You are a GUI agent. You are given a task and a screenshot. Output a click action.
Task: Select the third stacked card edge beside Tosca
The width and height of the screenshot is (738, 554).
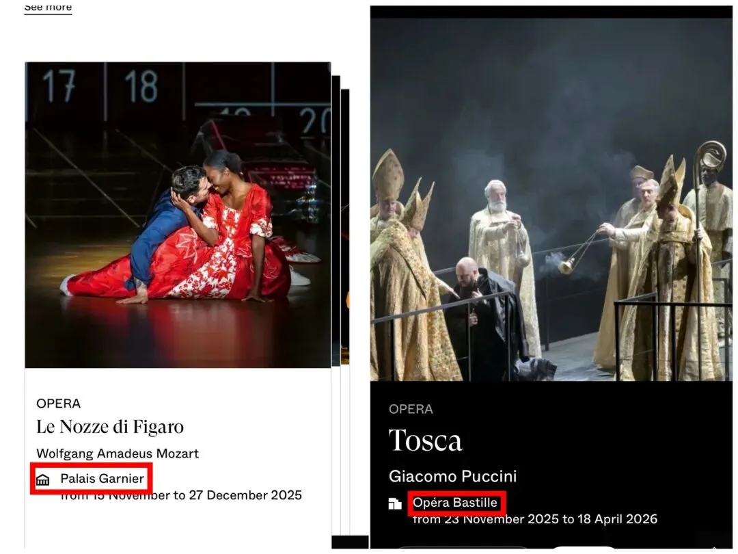[345, 226]
